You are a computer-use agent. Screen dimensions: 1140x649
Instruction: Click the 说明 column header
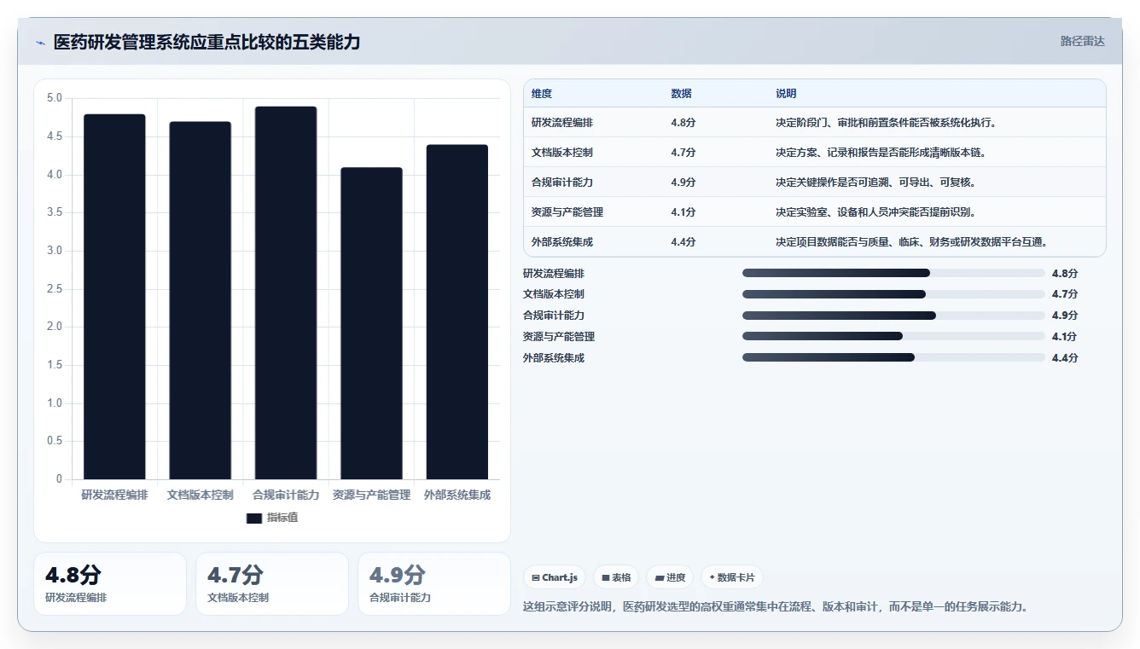[x=786, y=94]
